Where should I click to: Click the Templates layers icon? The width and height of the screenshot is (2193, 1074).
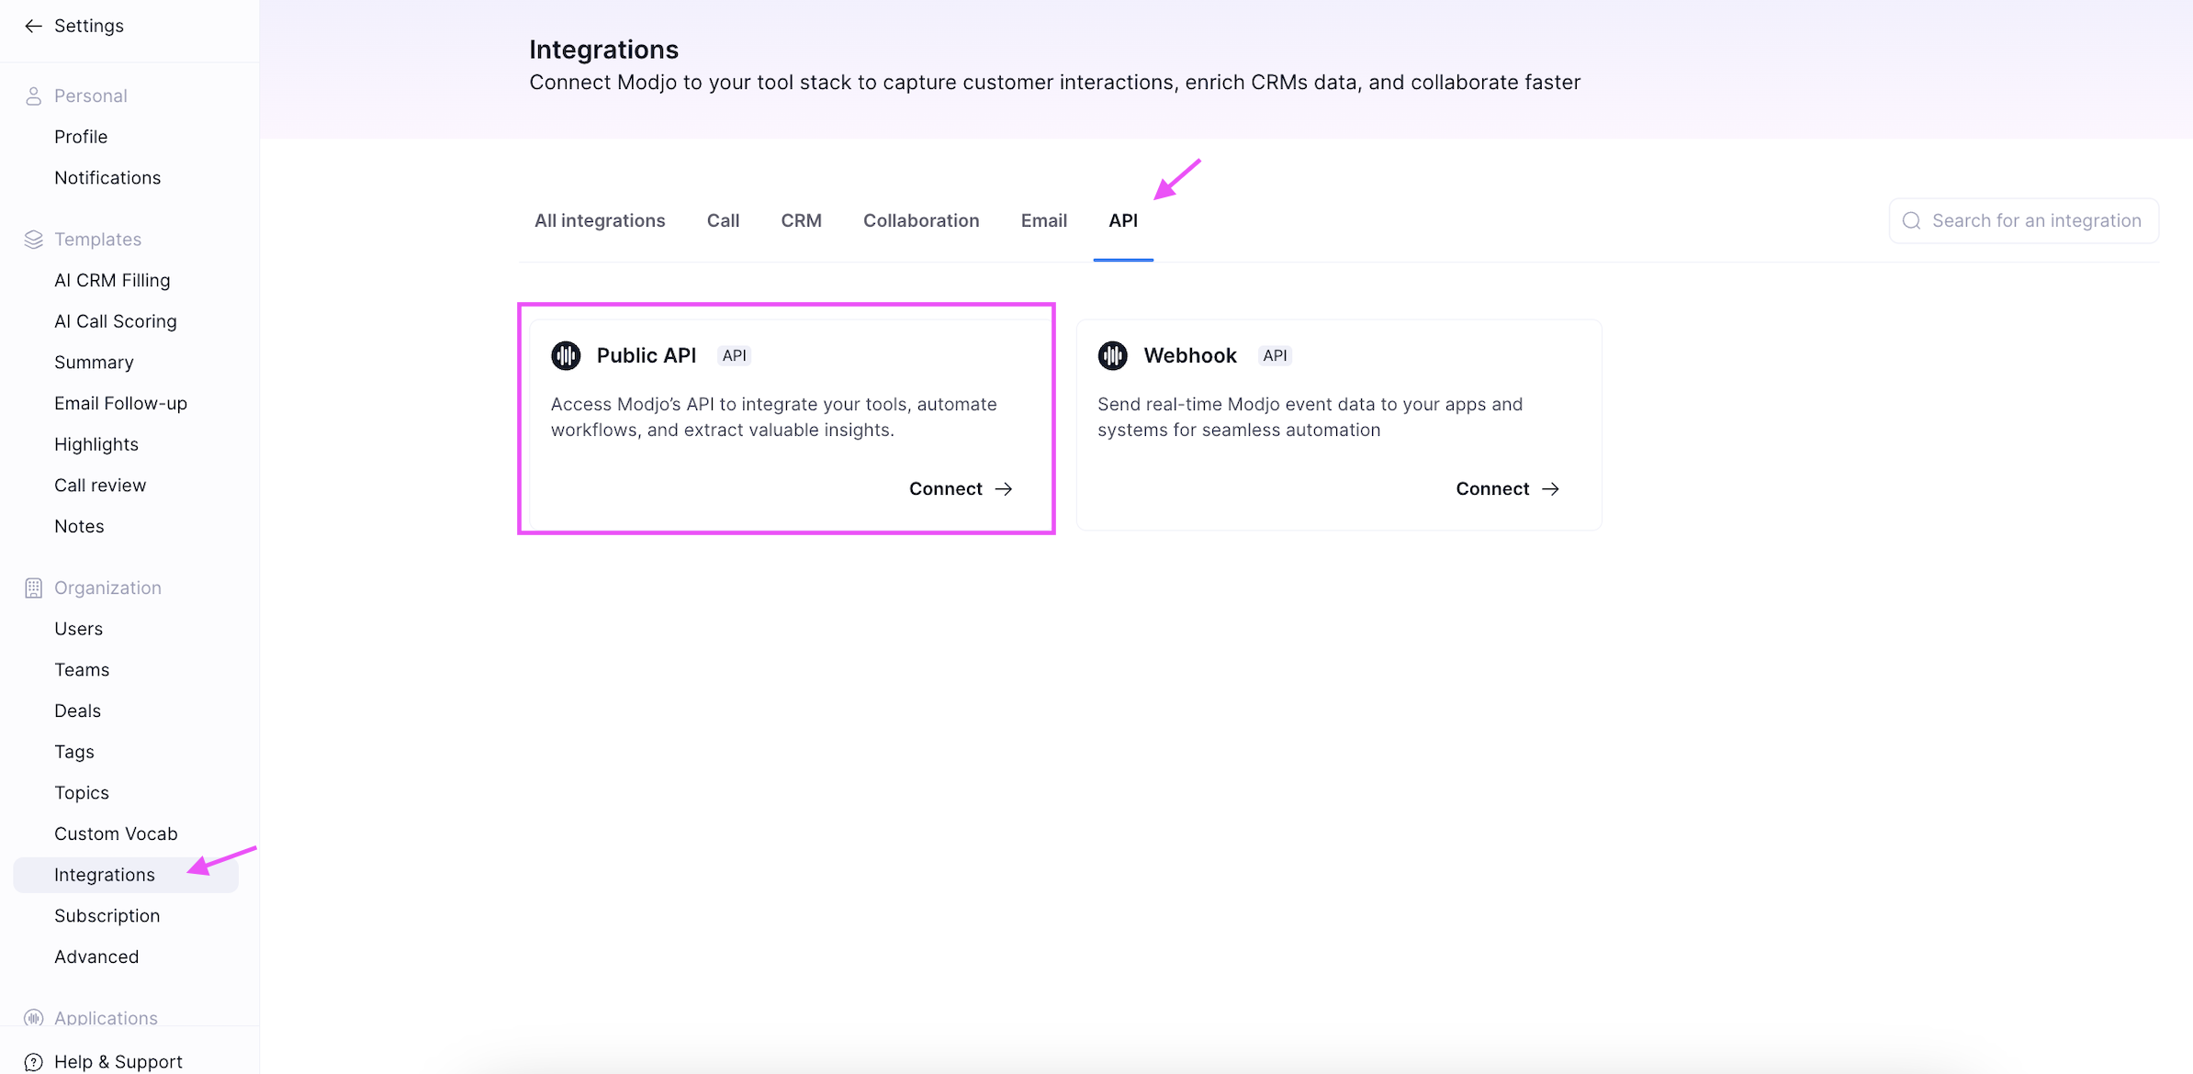point(33,240)
